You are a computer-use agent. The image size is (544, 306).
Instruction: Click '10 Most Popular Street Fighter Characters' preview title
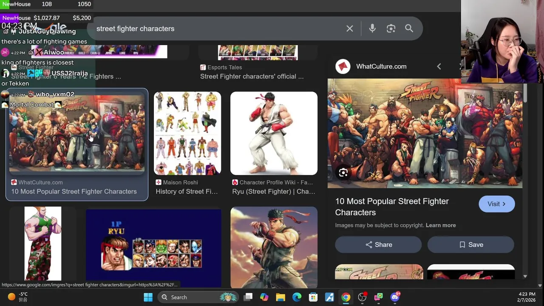point(392,207)
